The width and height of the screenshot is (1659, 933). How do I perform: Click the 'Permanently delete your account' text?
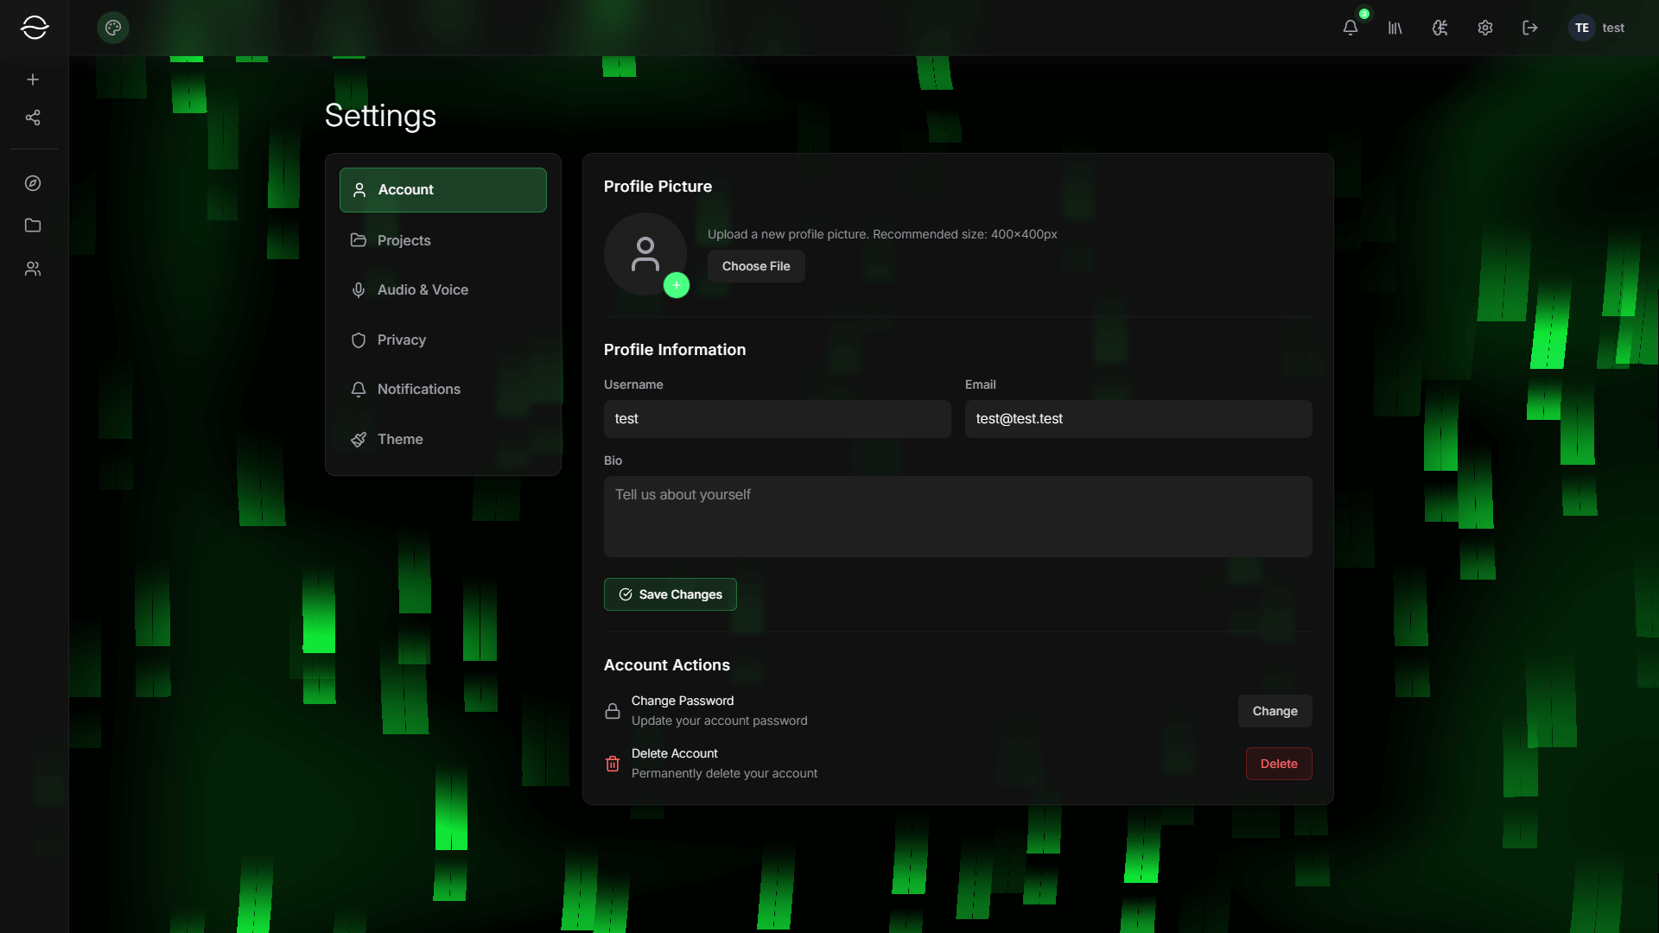point(724,774)
